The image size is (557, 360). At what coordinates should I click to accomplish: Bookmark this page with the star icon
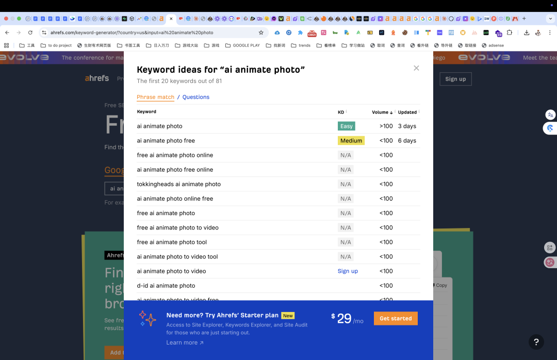coord(261,32)
